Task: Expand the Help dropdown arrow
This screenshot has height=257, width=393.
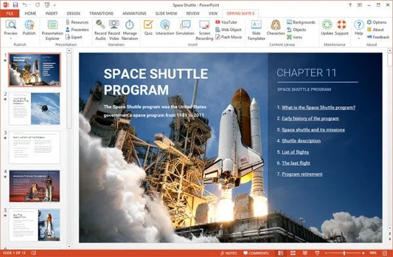Action: pyautogui.click(x=359, y=39)
